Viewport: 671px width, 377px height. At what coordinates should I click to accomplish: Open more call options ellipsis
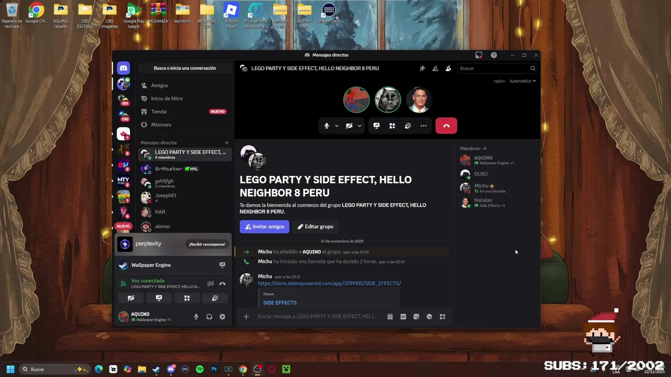pos(424,126)
